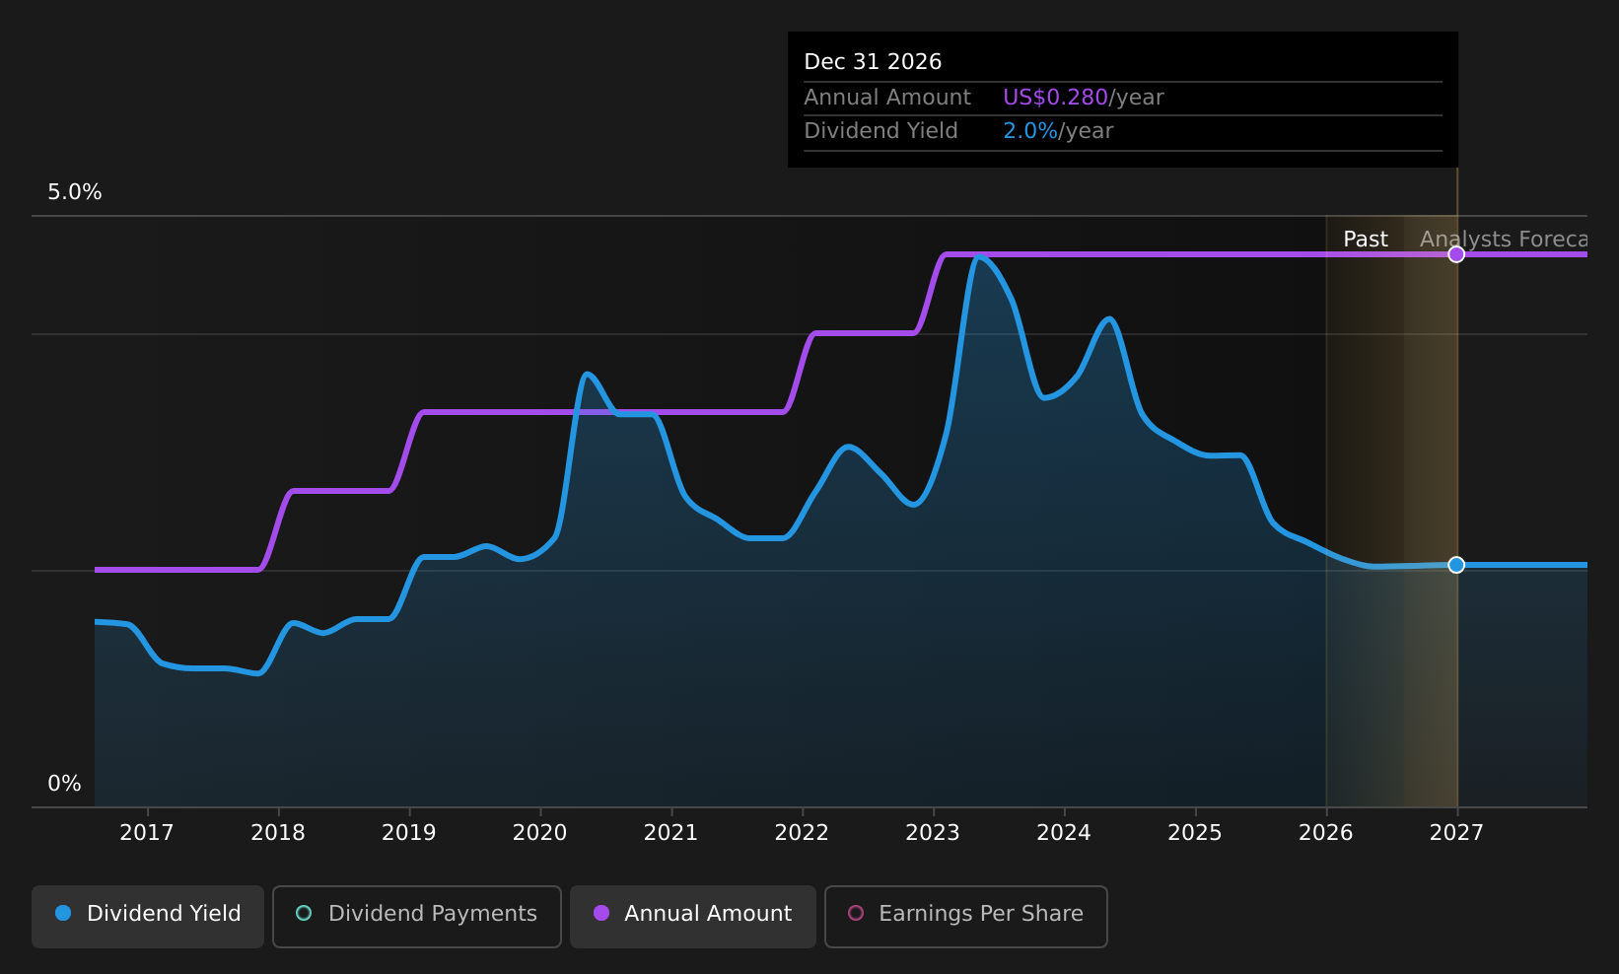The width and height of the screenshot is (1619, 974).
Task: Select the purple Annual Amount data point
Action: (x=1456, y=254)
